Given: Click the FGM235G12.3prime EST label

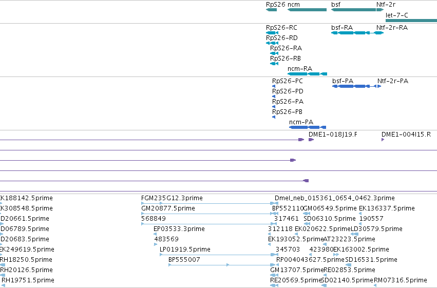Looking at the screenshot, I should [172, 198].
